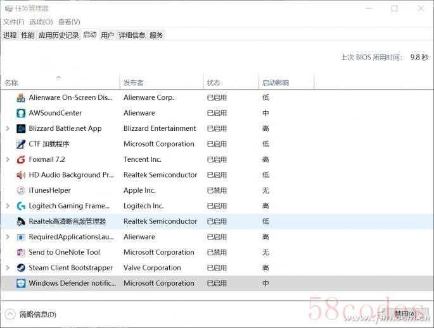Image resolution: width=434 pixels, height=328 pixels.
Task: Click the Steam Client Bootstrapper icon
Action: pyautogui.click(x=21, y=268)
